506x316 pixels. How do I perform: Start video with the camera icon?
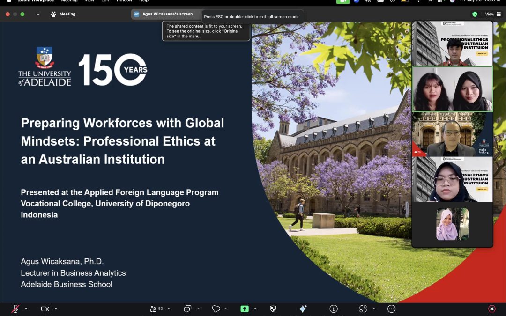(x=45, y=309)
